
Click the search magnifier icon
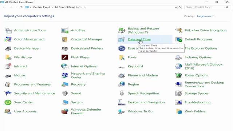[x=227, y=7]
